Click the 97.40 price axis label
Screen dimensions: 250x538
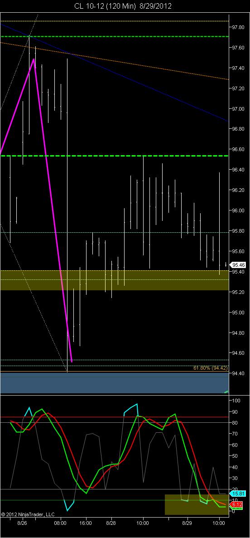[238, 68]
